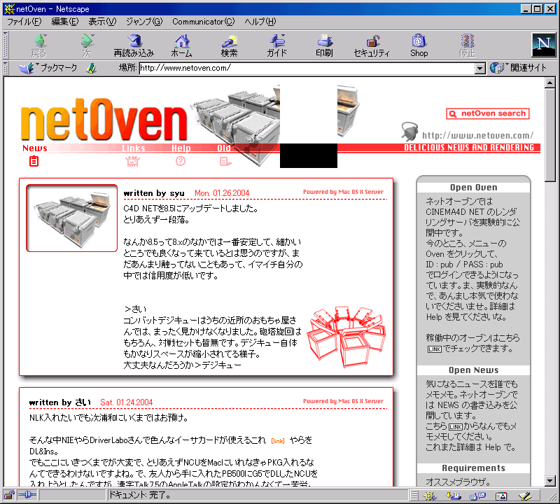Open the Communicator(C) menu

click(x=204, y=22)
